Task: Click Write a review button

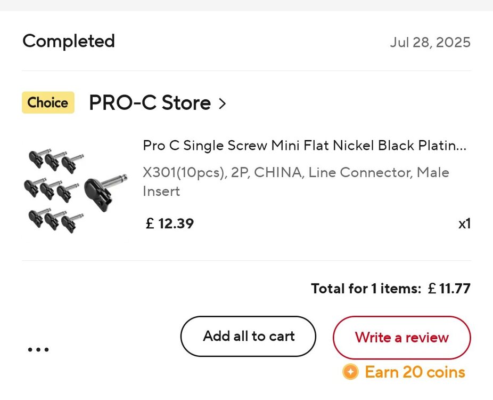Action: tap(402, 337)
